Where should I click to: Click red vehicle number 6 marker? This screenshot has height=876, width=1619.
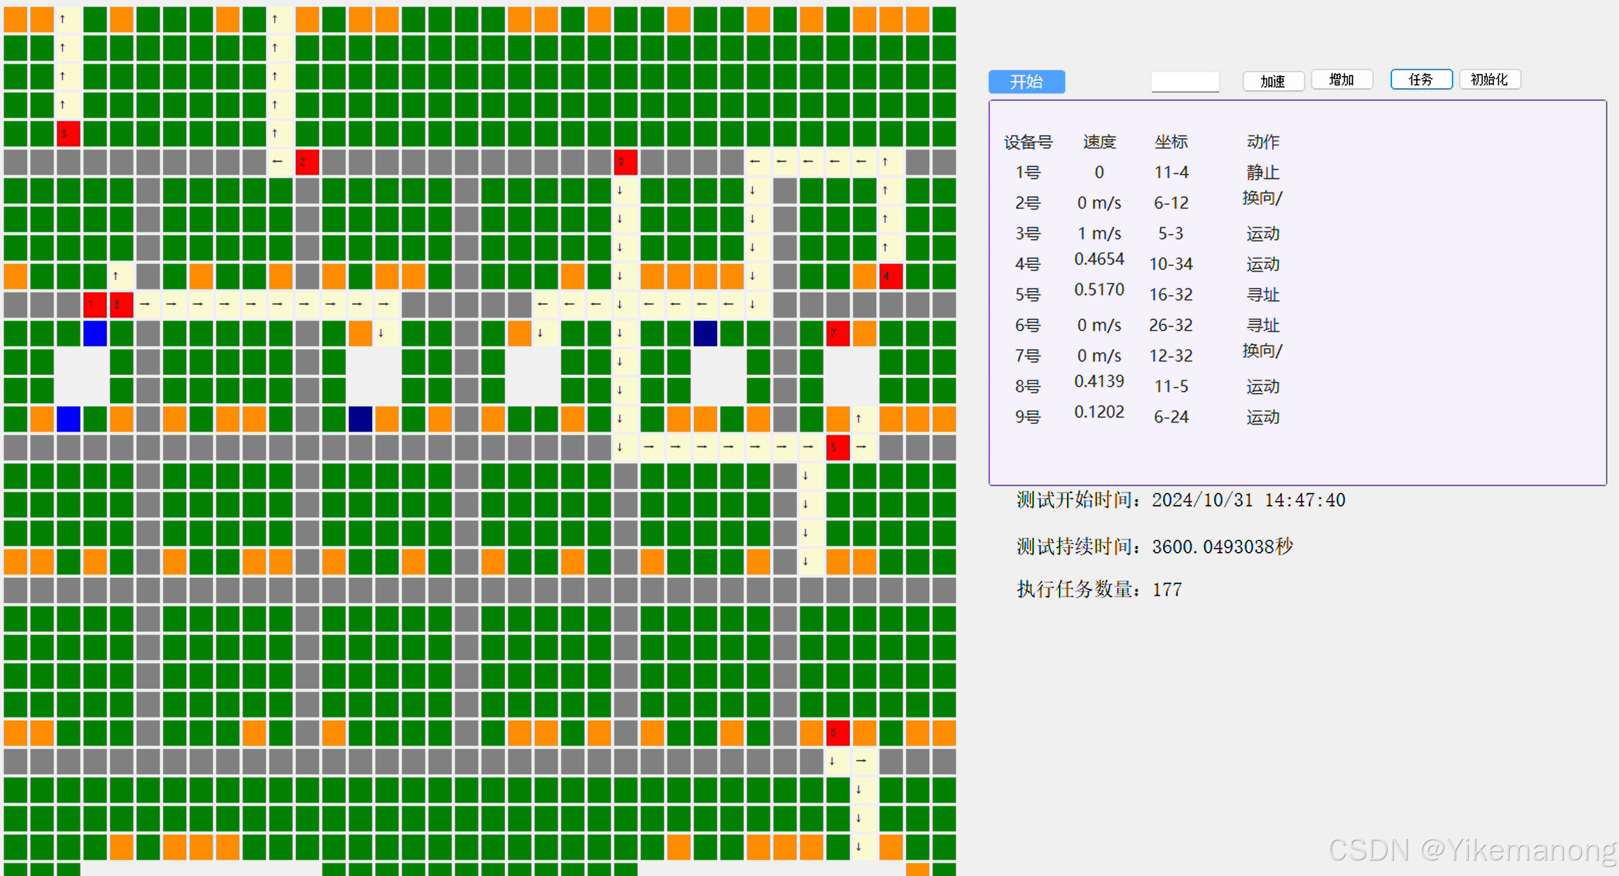[837, 733]
